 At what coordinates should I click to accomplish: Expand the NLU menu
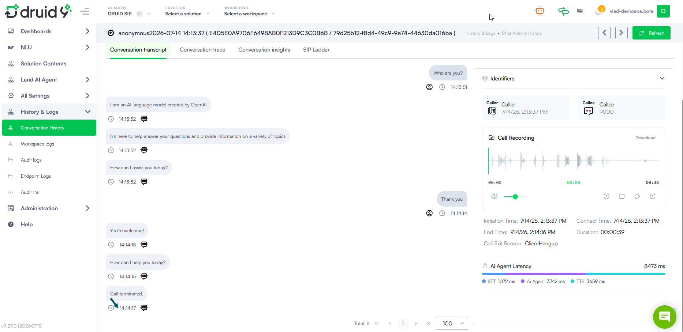tap(49, 48)
